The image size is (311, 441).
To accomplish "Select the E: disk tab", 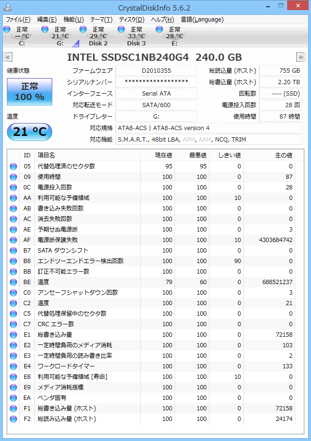I will (x=172, y=36).
